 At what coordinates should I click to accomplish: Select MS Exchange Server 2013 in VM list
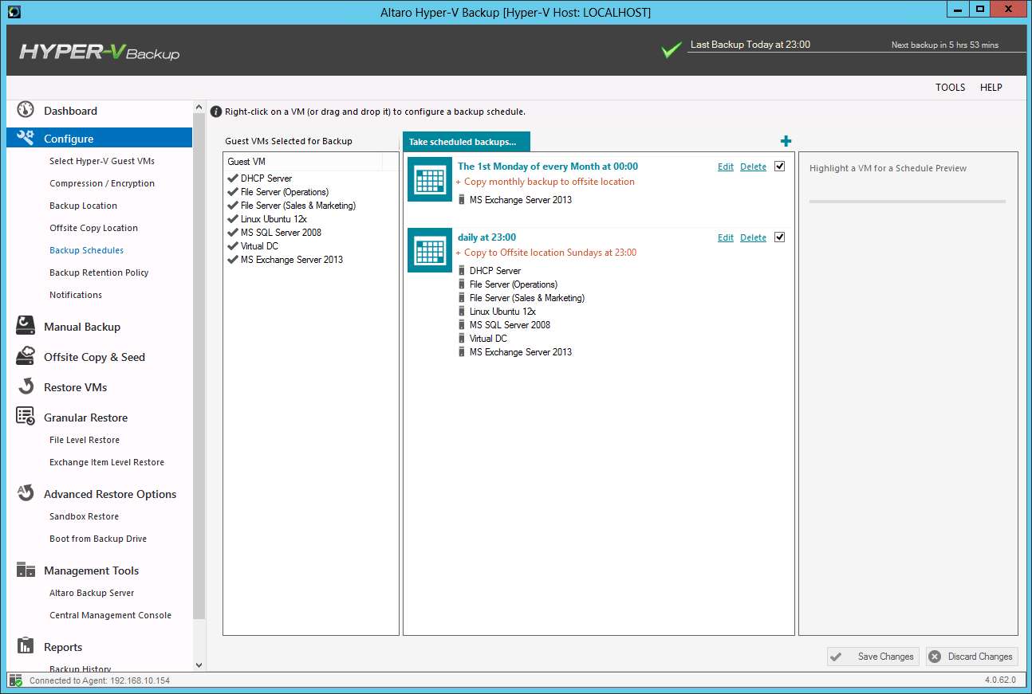tap(286, 260)
